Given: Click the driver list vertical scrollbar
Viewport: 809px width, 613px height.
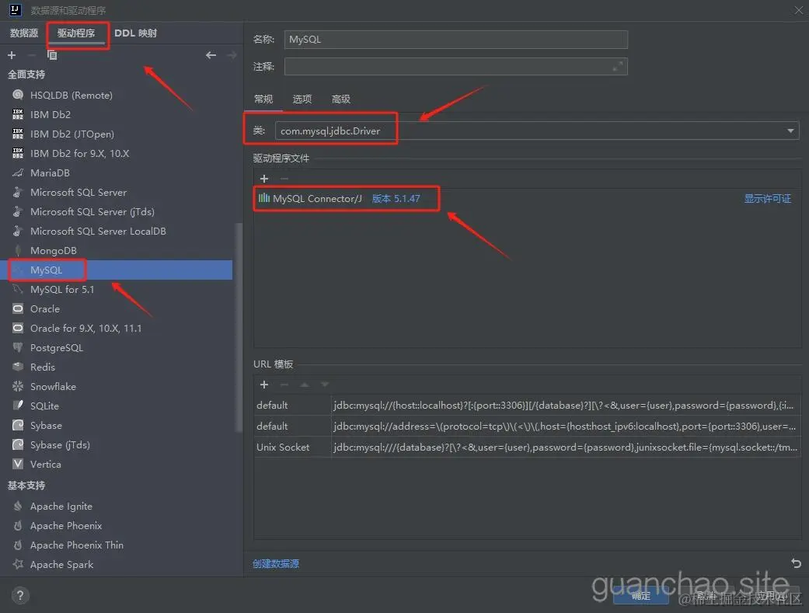Looking at the screenshot, I should (239, 327).
